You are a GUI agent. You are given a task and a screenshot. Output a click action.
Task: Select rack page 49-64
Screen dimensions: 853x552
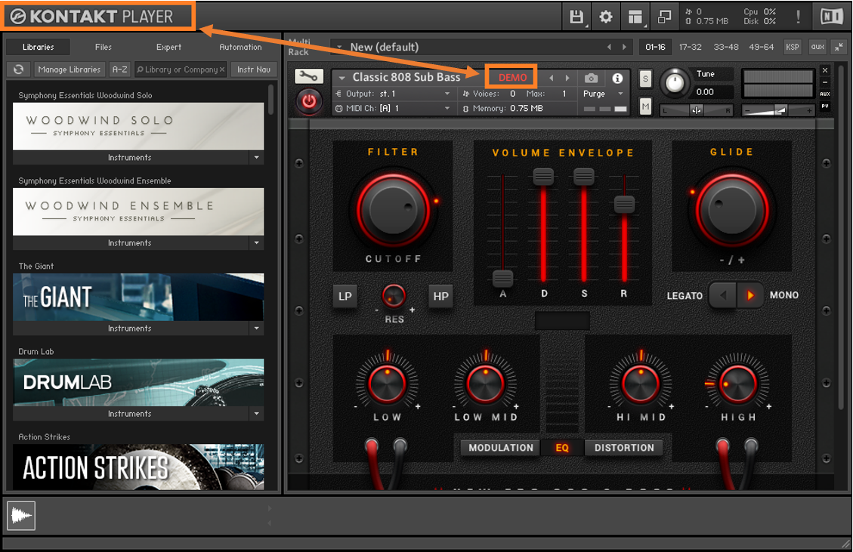(761, 48)
